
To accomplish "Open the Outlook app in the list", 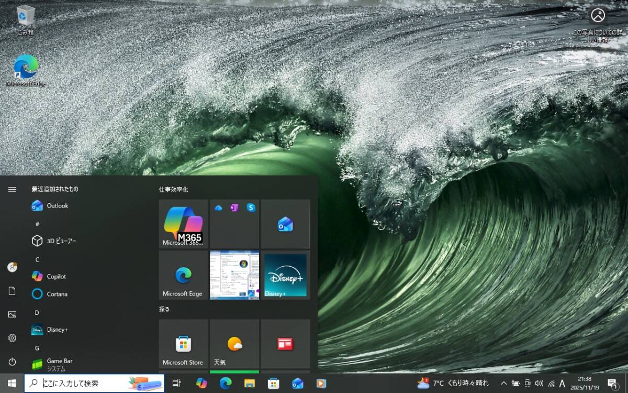I will (x=89, y=206).
